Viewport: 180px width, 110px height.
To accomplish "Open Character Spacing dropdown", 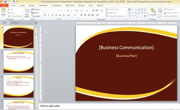I will [64, 15].
